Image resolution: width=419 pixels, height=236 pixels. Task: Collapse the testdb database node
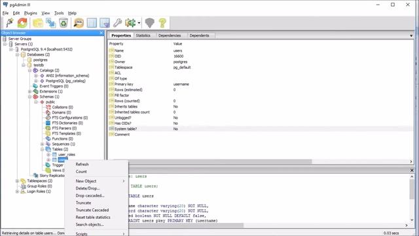point(24,65)
